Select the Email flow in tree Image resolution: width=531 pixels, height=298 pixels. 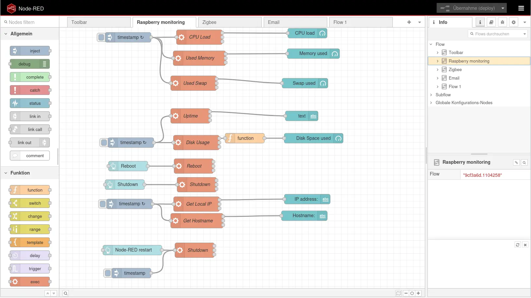pyautogui.click(x=454, y=78)
